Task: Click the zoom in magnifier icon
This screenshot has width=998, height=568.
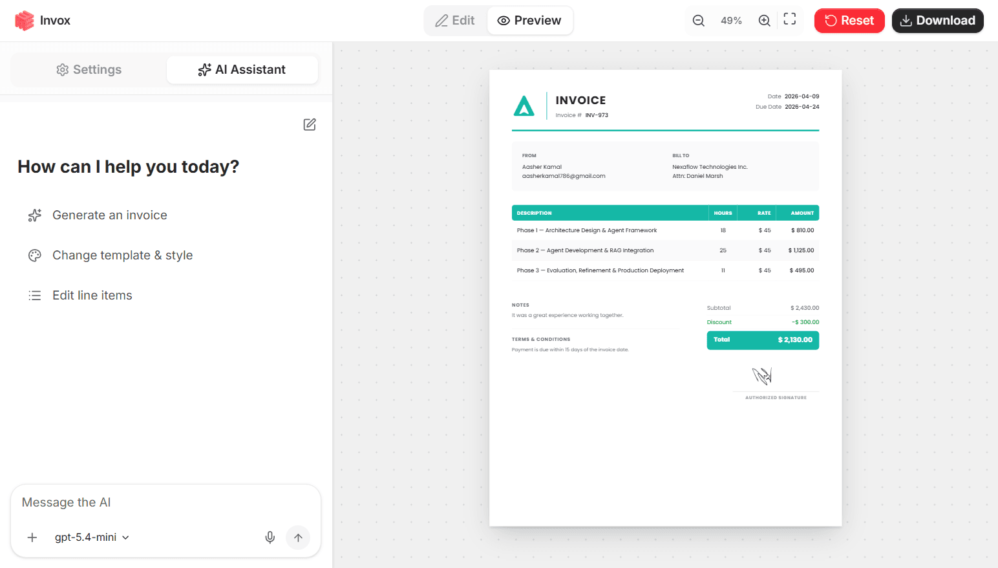Action: coord(764,20)
